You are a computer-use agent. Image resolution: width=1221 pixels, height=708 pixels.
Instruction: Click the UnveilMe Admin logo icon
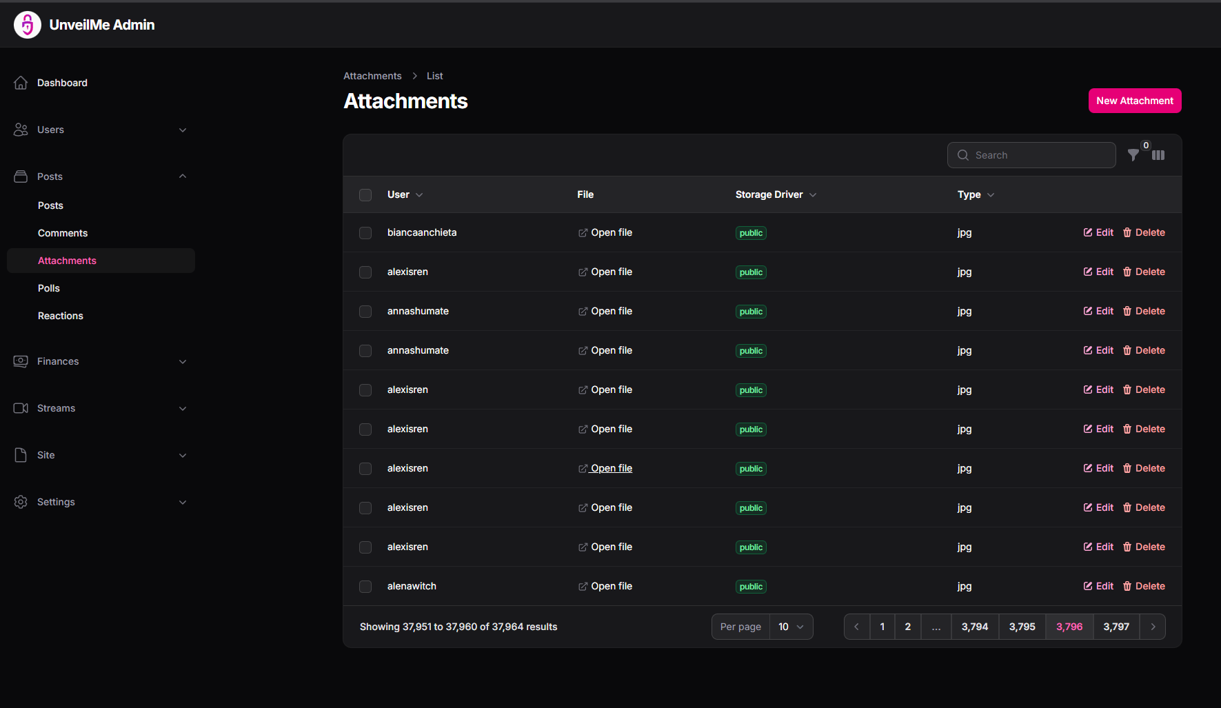(x=28, y=25)
